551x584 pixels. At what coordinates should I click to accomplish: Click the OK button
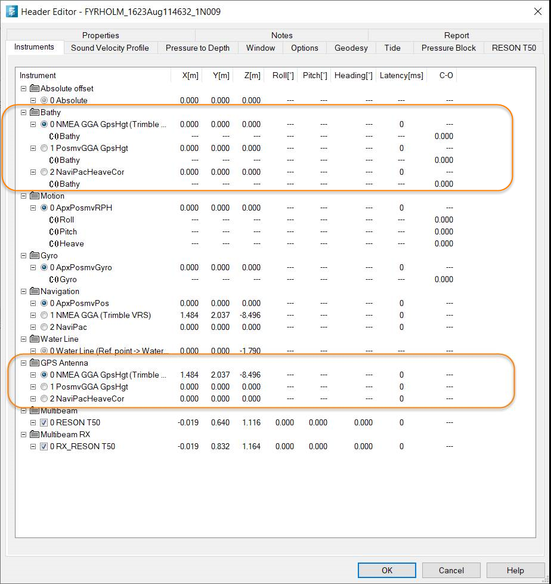click(387, 570)
